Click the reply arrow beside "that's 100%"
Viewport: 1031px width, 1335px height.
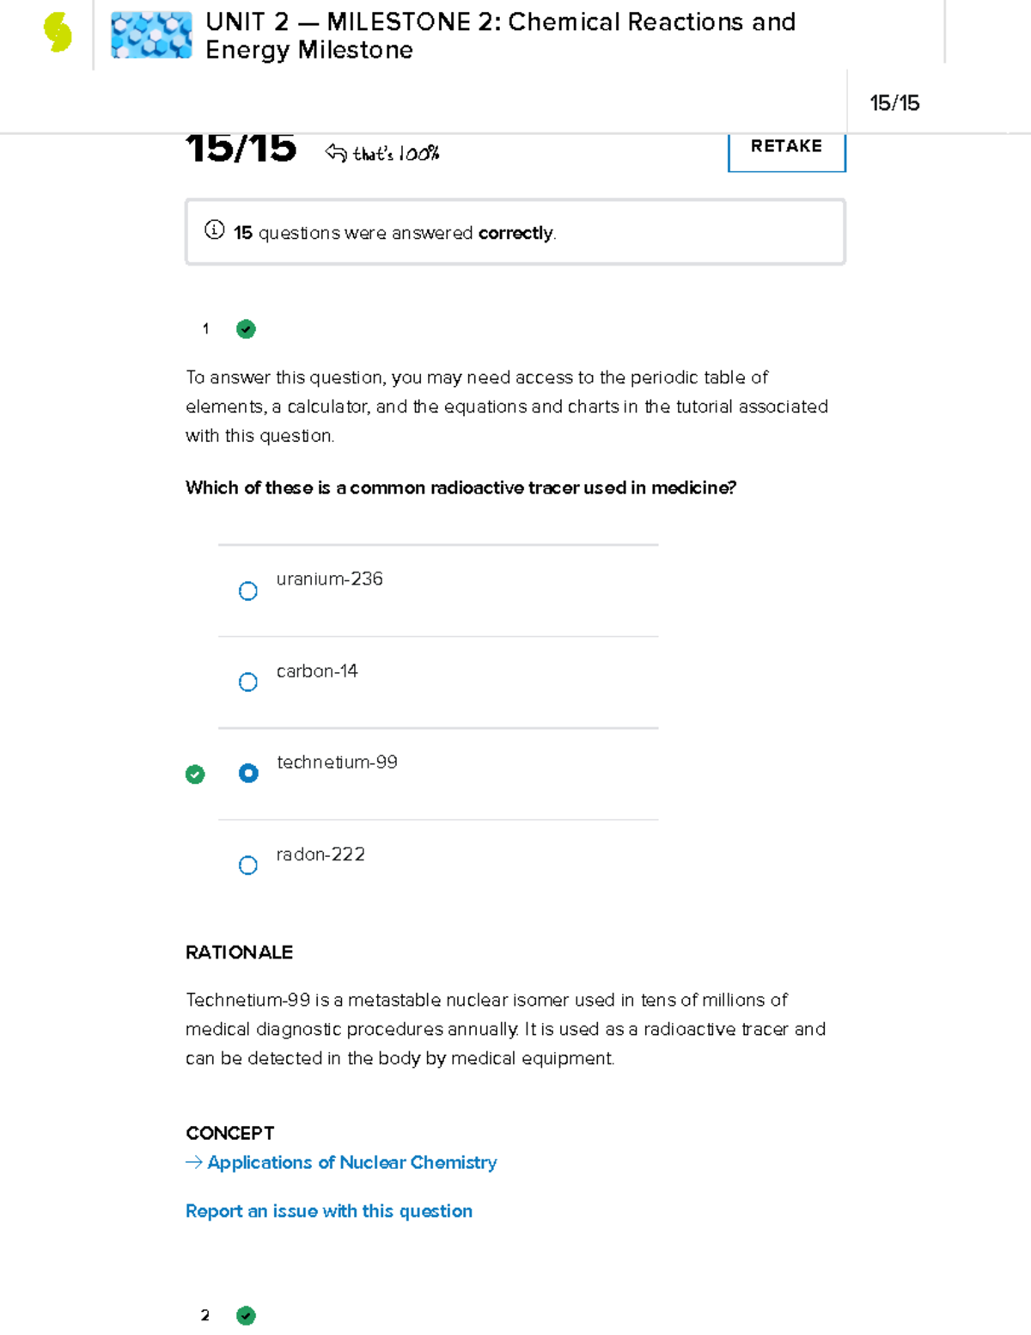(x=335, y=153)
